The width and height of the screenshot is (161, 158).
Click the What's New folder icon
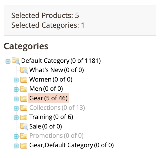coord(24,70)
